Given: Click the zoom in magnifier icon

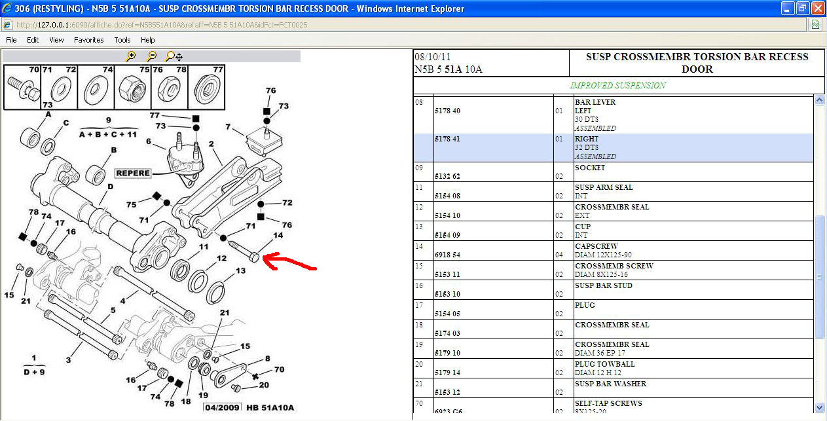Looking at the screenshot, I should (x=131, y=56).
